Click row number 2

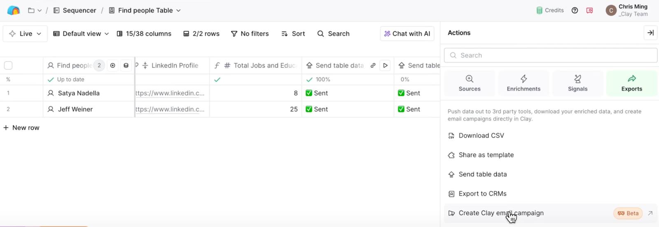coord(8,109)
